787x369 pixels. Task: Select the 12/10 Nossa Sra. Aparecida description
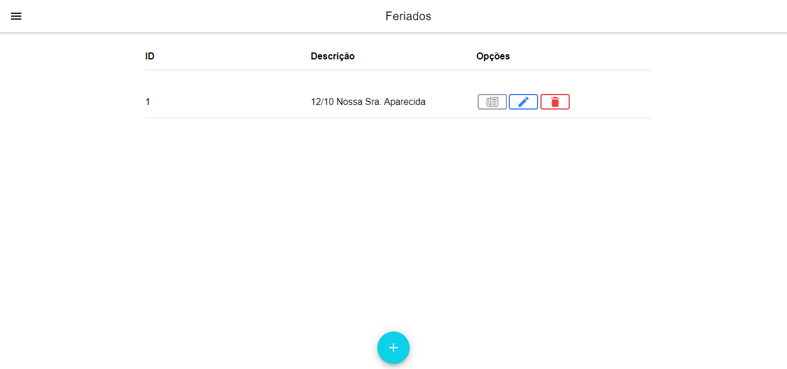(368, 102)
